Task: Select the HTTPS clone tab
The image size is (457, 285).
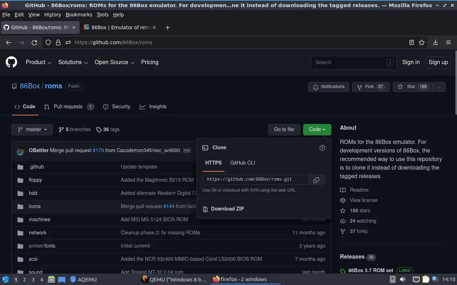Action: click(214, 163)
